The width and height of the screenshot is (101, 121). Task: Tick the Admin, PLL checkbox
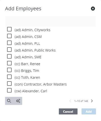[9, 43]
